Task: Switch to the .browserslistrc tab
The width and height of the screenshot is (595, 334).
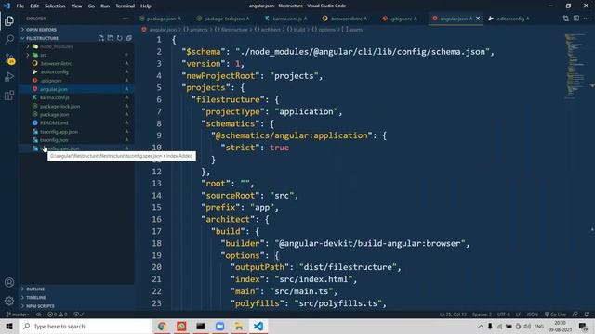Action: point(345,19)
